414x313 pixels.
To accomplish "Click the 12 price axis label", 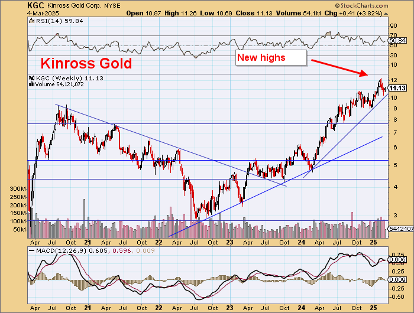I will click(x=394, y=80).
